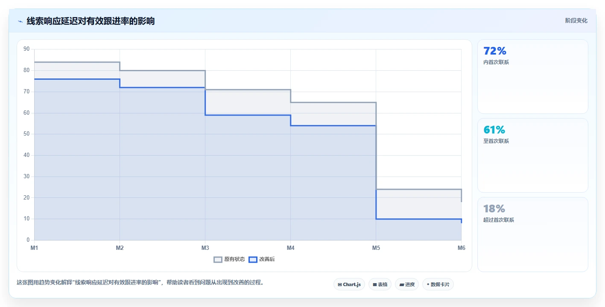Click the chart title 线索响应延迟对有效跟进率的影响
The height and width of the screenshot is (307, 605).
pyautogui.click(x=91, y=21)
